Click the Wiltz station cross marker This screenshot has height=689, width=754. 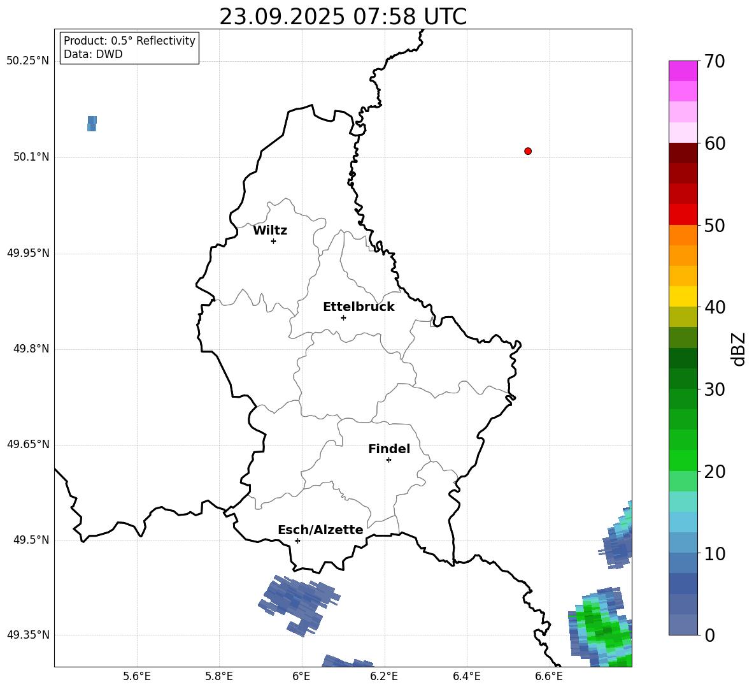click(x=273, y=241)
